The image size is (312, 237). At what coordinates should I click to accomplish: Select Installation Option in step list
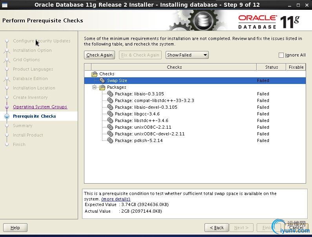32,50
